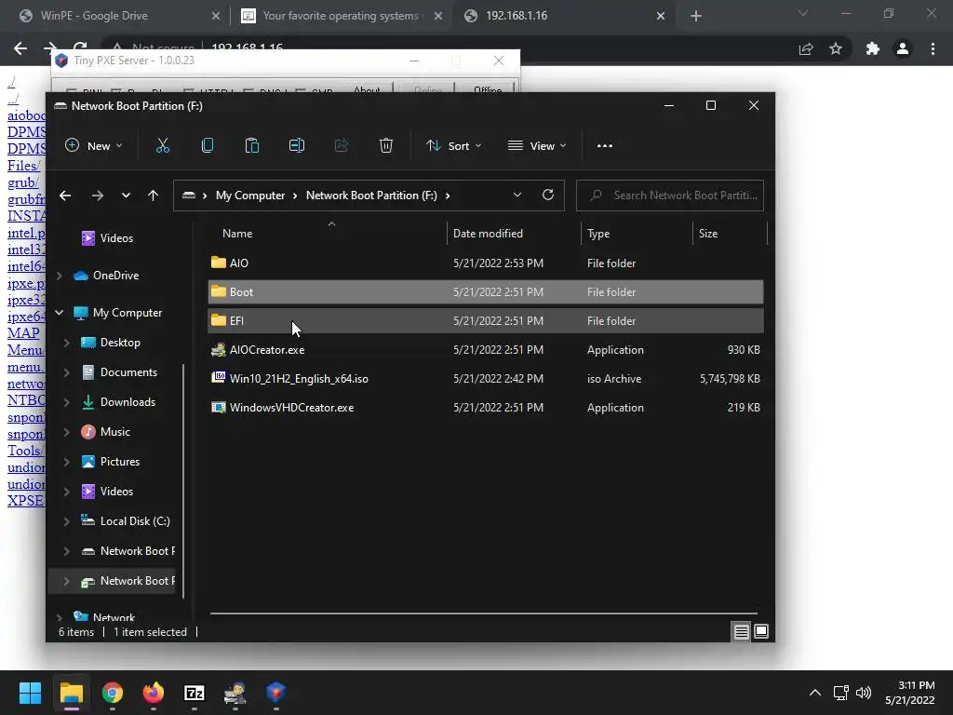Open Music in navigation pane
The image size is (953, 715).
tap(114, 432)
